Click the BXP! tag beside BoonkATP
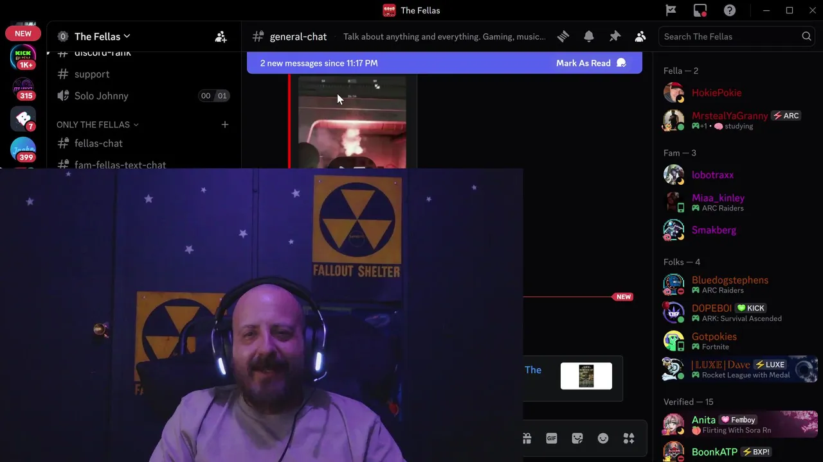The width and height of the screenshot is (823, 462). [x=756, y=452]
